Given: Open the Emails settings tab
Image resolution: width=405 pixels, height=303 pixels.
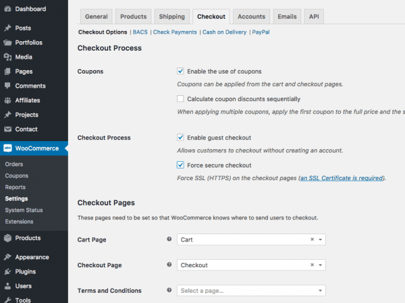Looking at the screenshot, I should (288, 17).
